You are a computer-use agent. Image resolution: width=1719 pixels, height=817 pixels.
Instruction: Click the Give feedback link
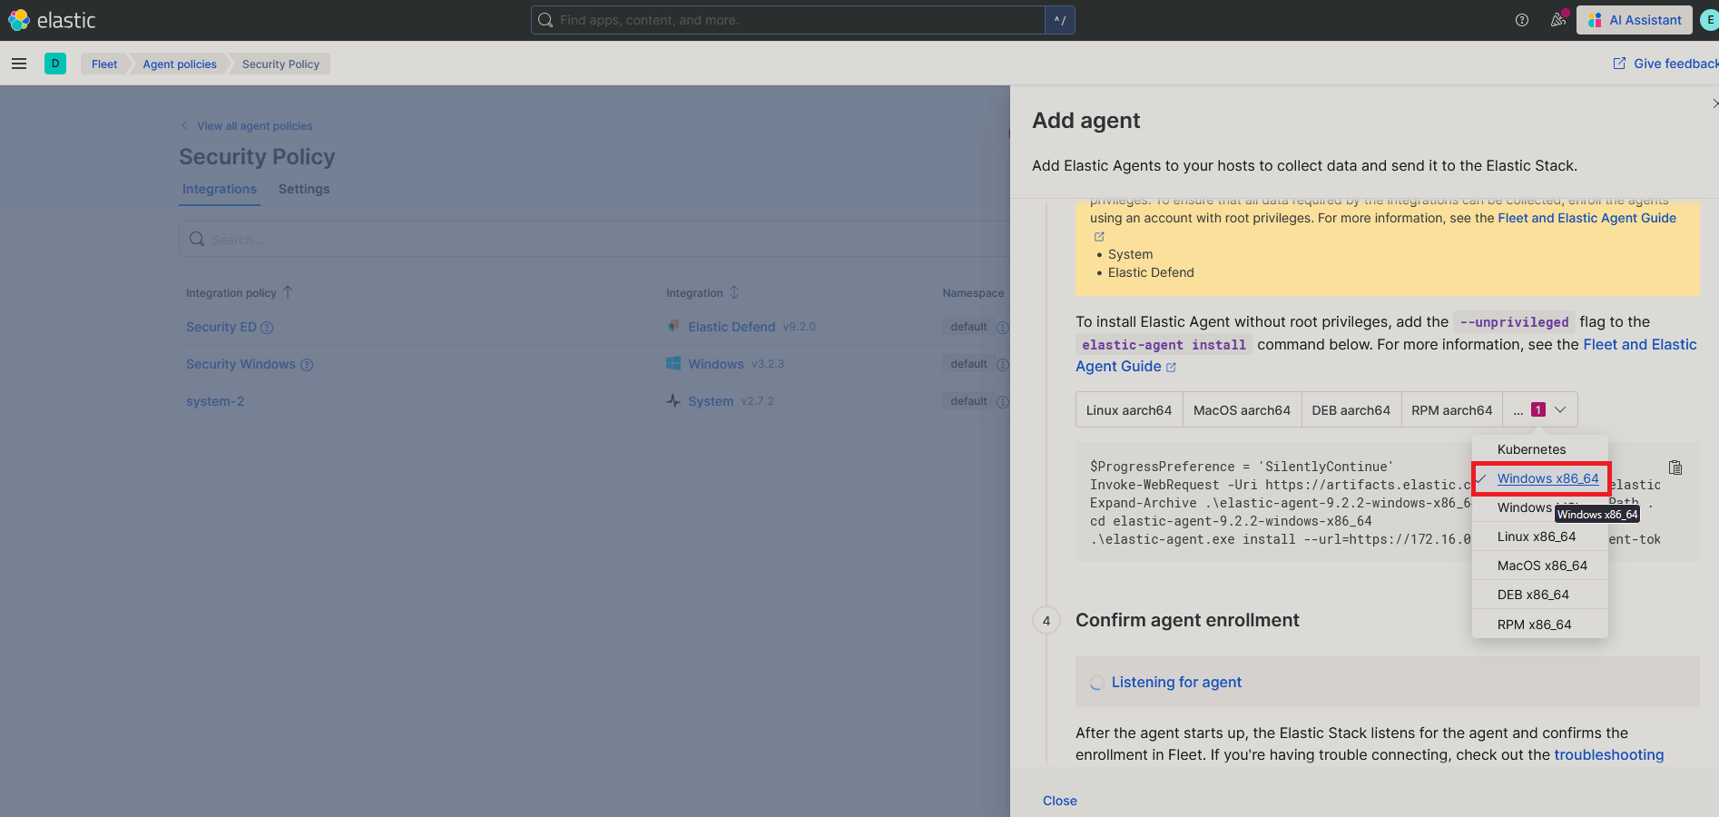(x=1665, y=64)
